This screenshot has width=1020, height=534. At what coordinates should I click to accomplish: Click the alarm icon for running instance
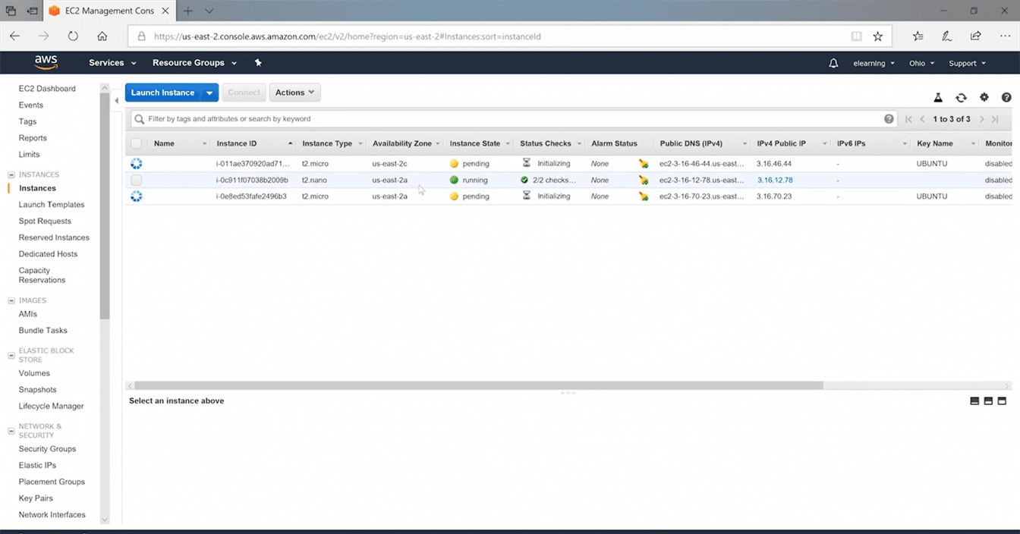(x=644, y=181)
